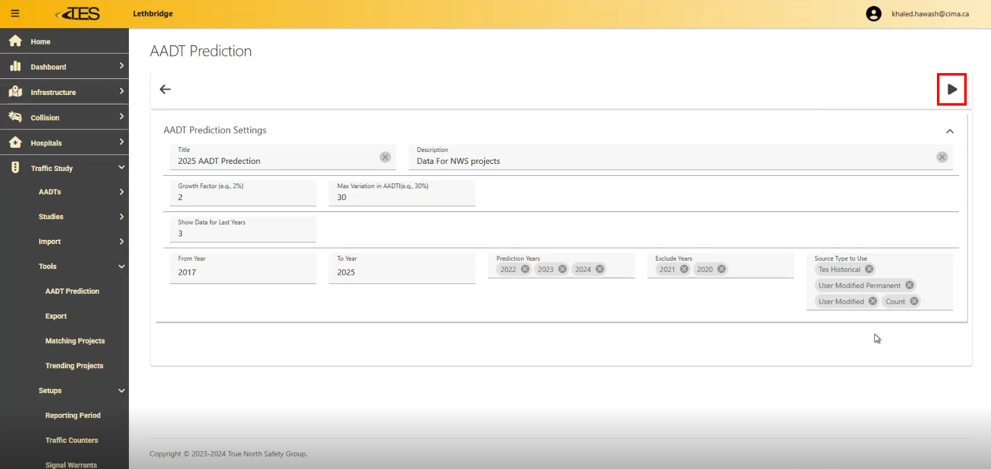Open the hamburger menu

point(15,14)
